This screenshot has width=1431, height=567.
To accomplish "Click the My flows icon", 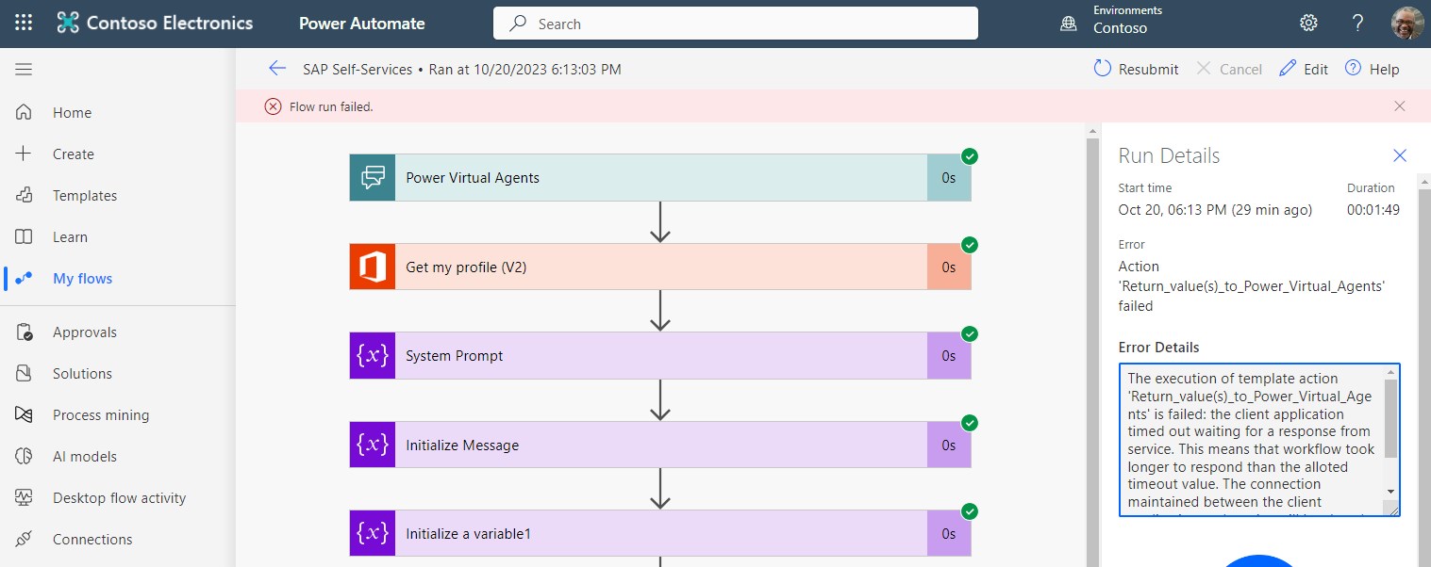I will (25, 278).
